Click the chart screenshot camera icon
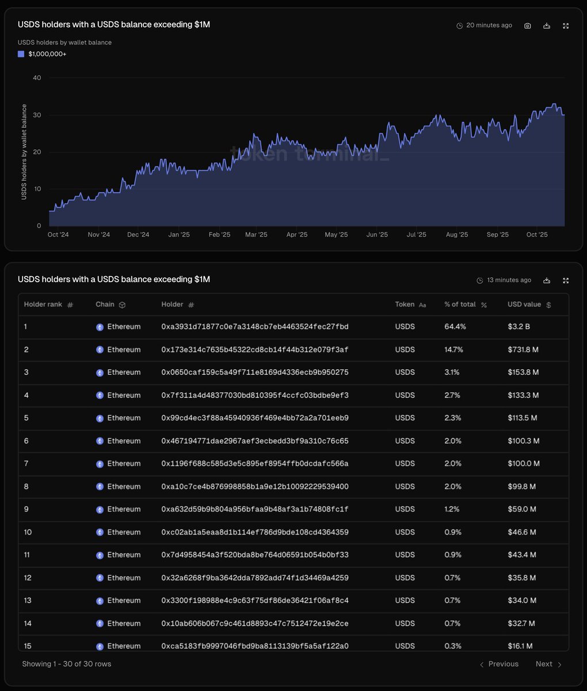The image size is (587, 691). tap(528, 26)
